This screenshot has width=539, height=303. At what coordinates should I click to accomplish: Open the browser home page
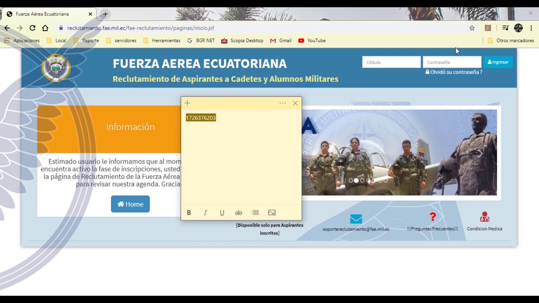pyautogui.click(x=45, y=28)
